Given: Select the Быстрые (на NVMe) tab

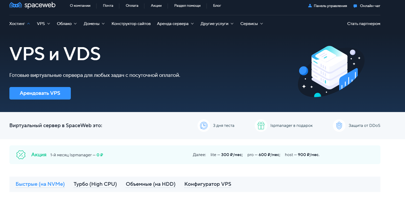Looking at the screenshot, I should pyautogui.click(x=40, y=184).
